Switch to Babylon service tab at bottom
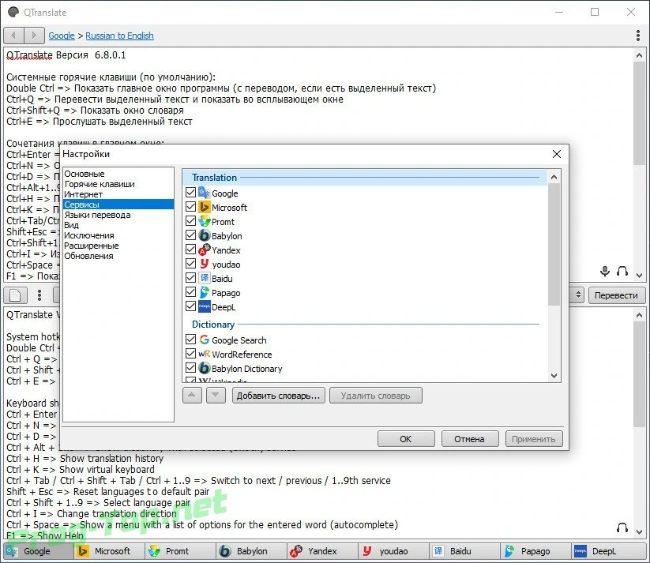Viewport: 650px width, 563px height. [251, 551]
